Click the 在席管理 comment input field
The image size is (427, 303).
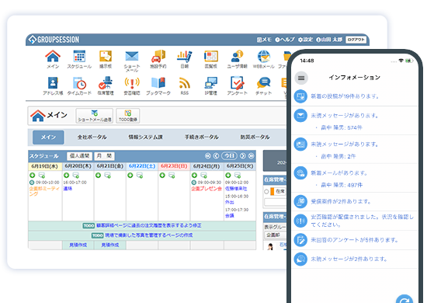pos(275,202)
